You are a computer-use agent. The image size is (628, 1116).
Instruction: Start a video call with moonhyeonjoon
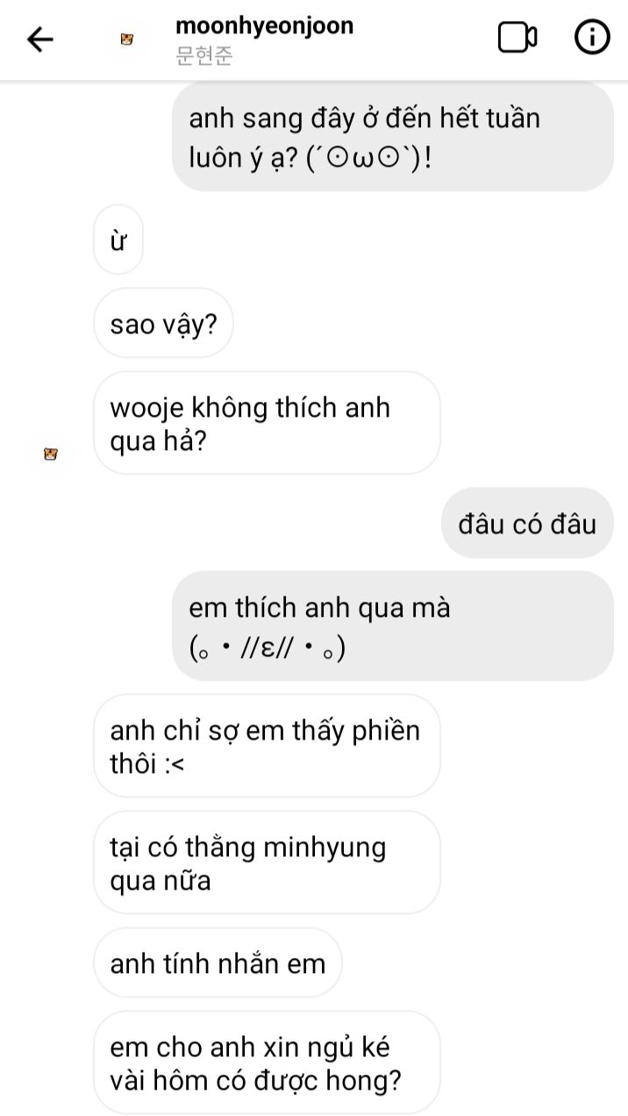pyautogui.click(x=517, y=38)
